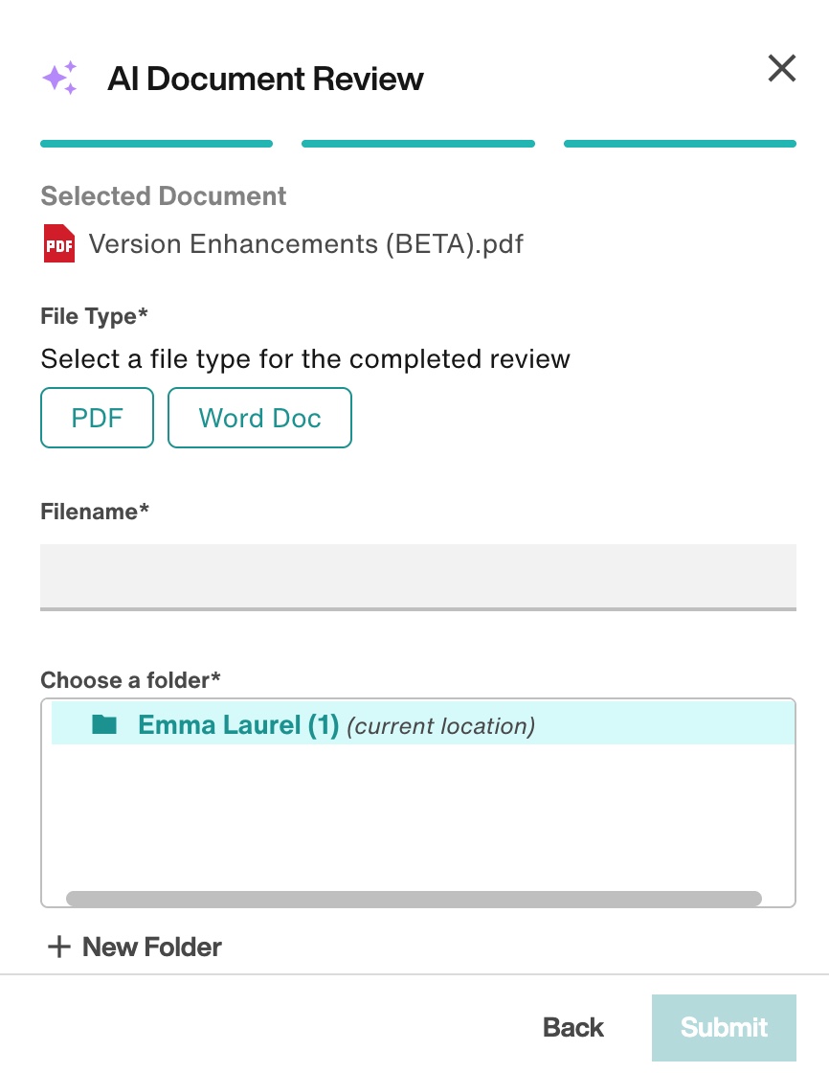Click the horizontal scrollbar in the folder list
Viewport: 829px width, 1073px height.
pos(413,899)
